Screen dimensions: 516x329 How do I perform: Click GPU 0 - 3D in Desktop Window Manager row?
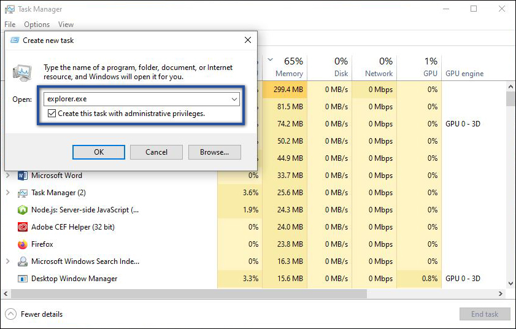(x=463, y=279)
